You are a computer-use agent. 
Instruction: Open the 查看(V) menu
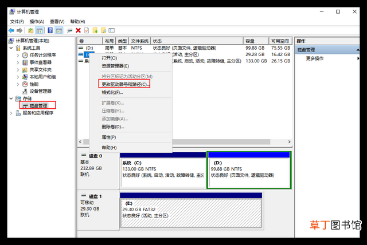tap(57, 22)
